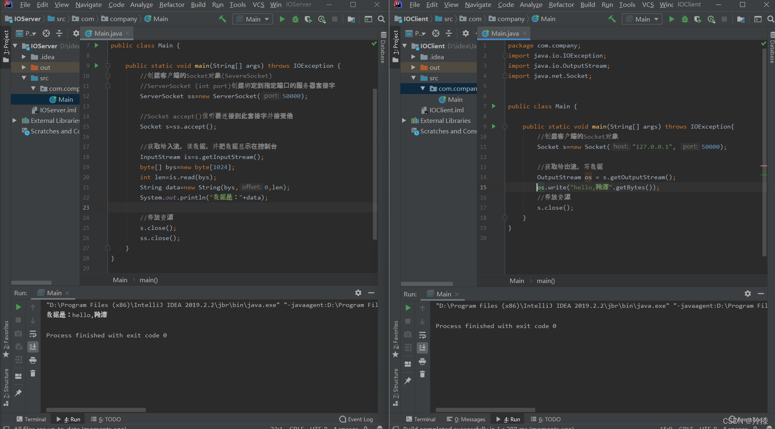Click IOServer editor vertical scrollbar
Viewport: 775px width, 429px height.
coord(375,164)
